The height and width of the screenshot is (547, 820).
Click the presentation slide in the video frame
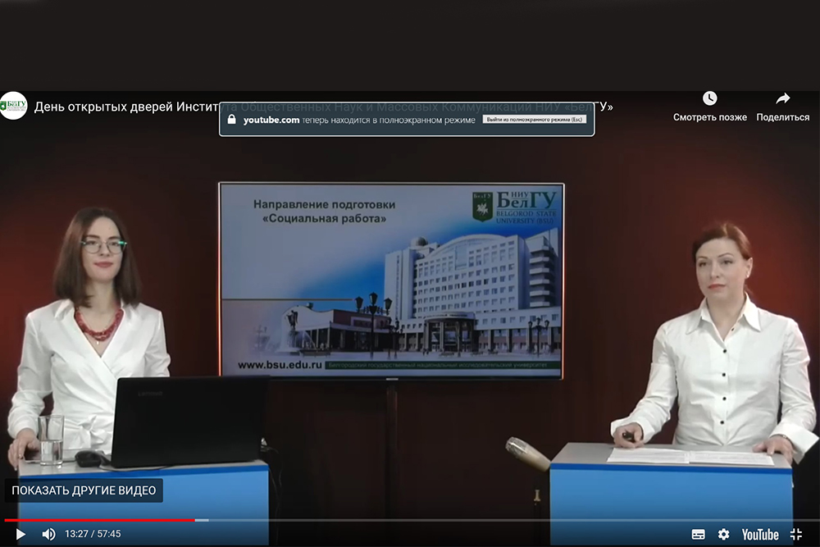point(390,280)
